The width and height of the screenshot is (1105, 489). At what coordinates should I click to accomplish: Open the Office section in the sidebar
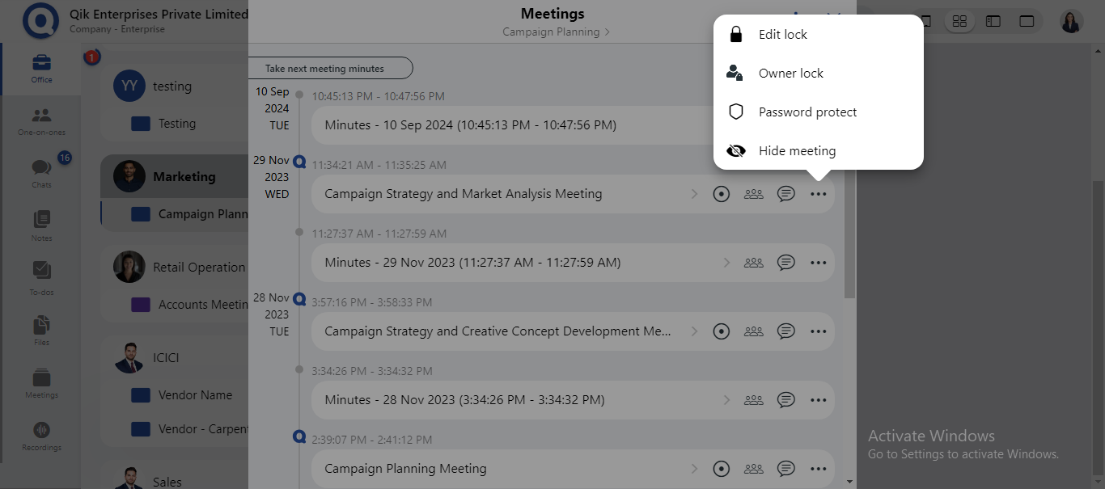[x=40, y=68]
